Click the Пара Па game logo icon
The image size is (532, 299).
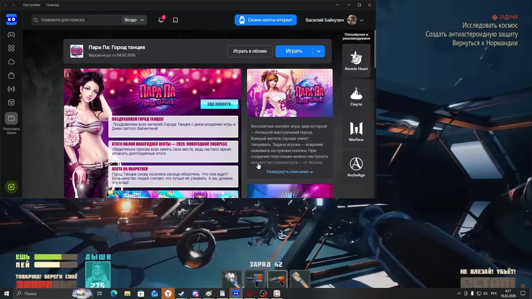tap(76, 51)
